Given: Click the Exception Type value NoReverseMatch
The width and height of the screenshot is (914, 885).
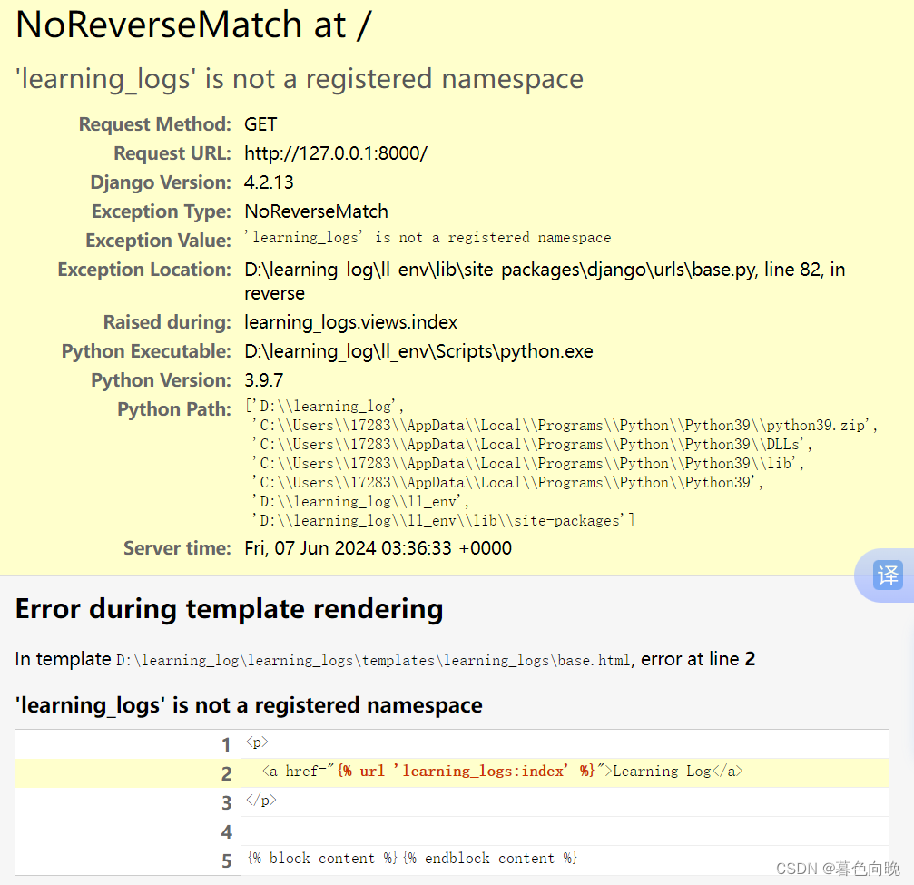Looking at the screenshot, I should 316,211.
